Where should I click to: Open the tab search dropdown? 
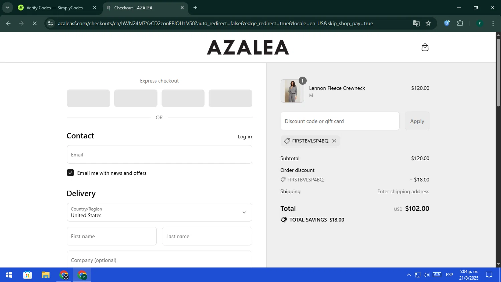pyautogui.click(x=7, y=8)
